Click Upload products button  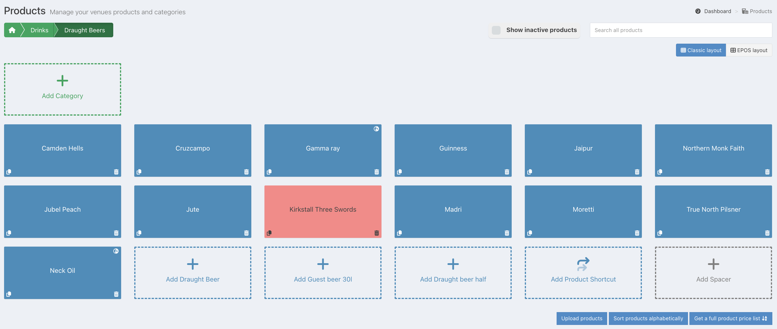pos(581,319)
